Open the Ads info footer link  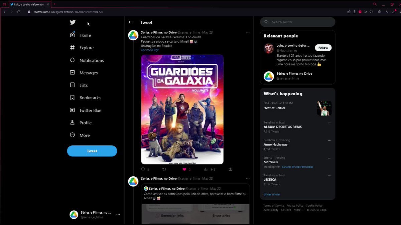pos(286,210)
